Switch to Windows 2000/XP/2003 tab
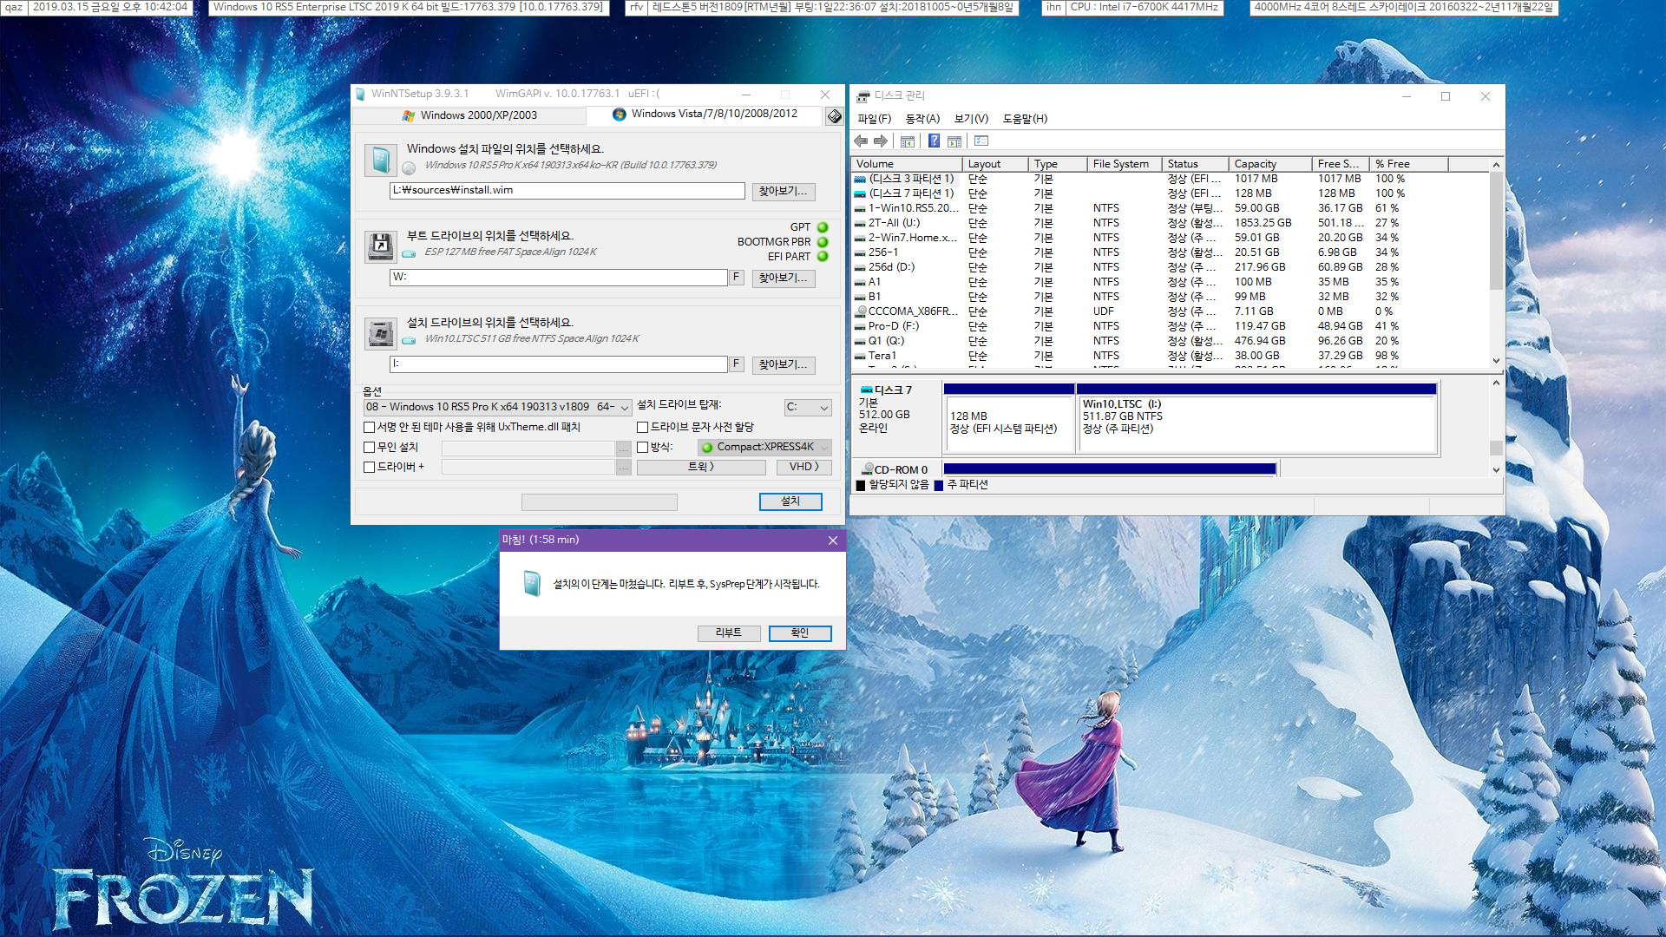Viewport: 1666px width, 937px height. pyautogui.click(x=469, y=115)
